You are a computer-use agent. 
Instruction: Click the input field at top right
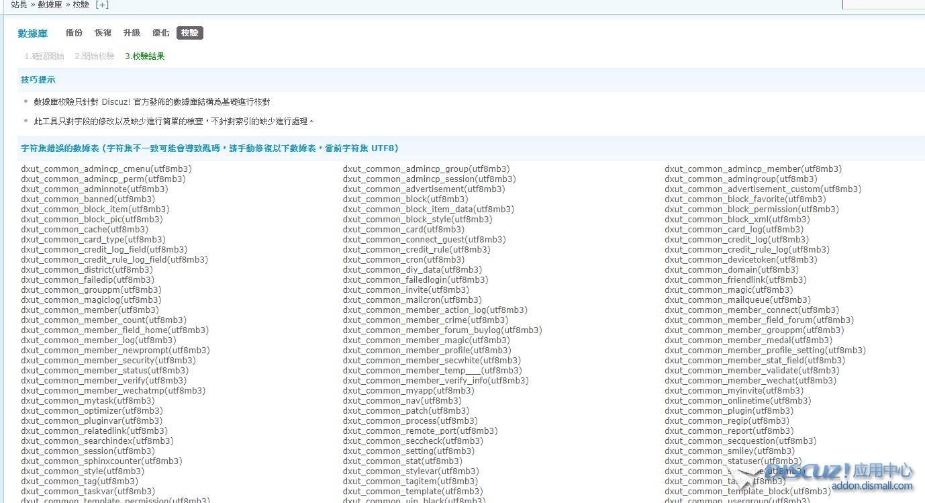[883, 4]
